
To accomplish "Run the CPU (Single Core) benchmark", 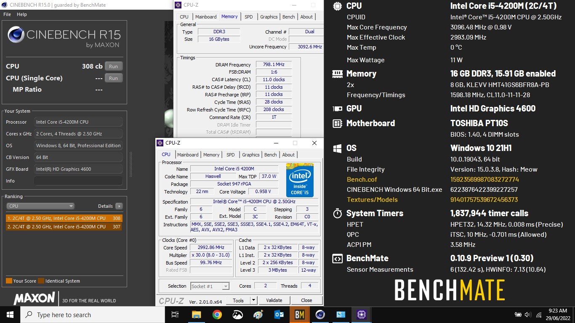I will tap(114, 78).
